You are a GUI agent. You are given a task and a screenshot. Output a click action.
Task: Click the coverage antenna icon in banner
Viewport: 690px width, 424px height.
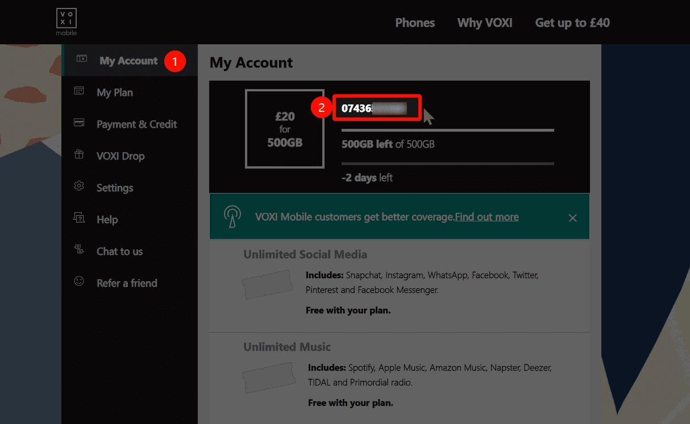click(x=231, y=216)
